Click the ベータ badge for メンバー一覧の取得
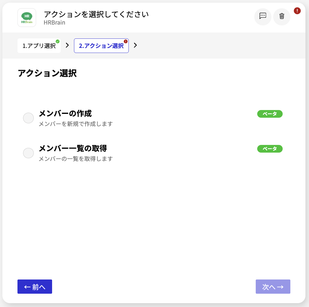 pos(270,149)
